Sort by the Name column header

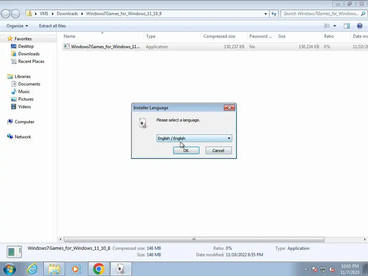[103, 36]
